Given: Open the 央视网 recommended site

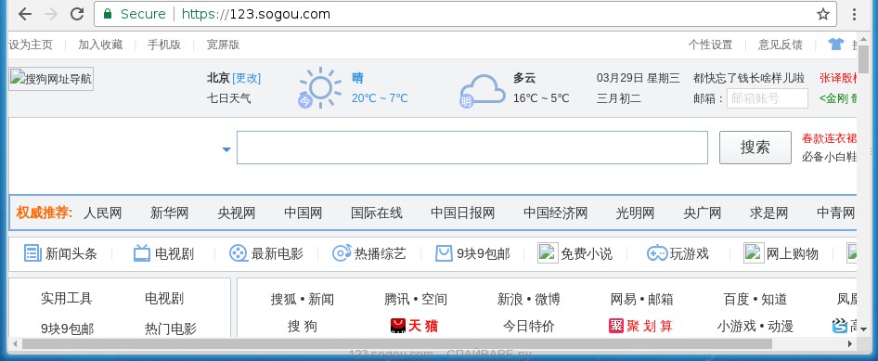Looking at the screenshot, I should pos(237,213).
